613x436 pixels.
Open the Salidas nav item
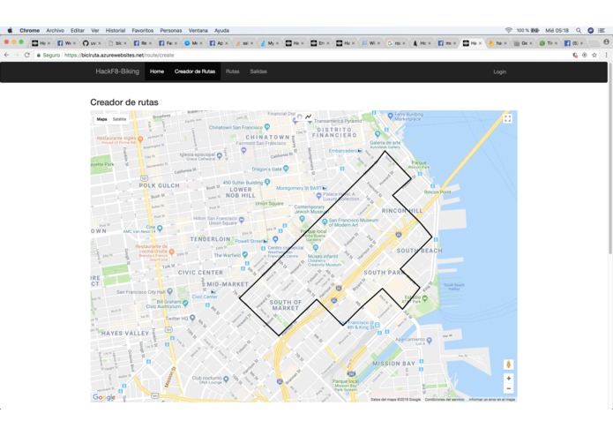click(258, 71)
